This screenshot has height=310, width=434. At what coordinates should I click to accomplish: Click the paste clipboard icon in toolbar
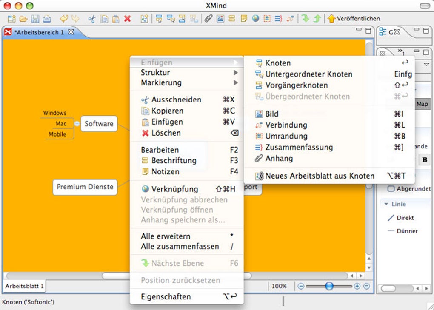pos(116,19)
